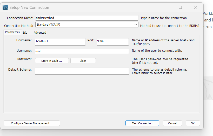
Task: Click the Default Schema input field
Action: 82,71
